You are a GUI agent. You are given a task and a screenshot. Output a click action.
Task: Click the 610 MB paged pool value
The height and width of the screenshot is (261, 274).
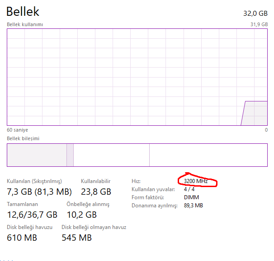(x=22, y=237)
